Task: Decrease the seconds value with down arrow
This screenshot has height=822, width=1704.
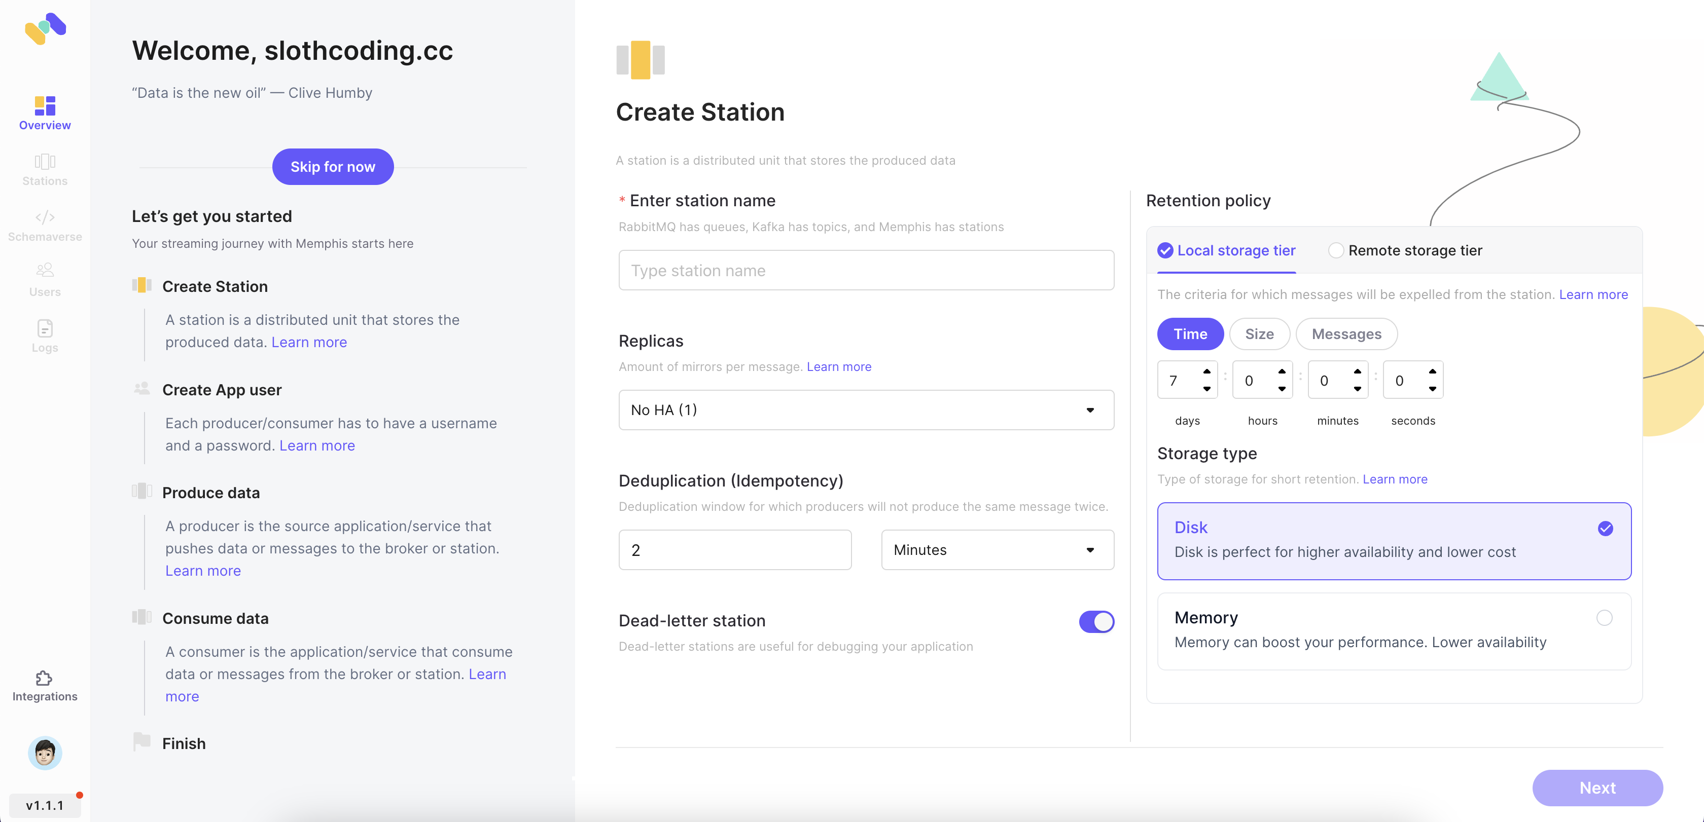Action: coord(1432,389)
